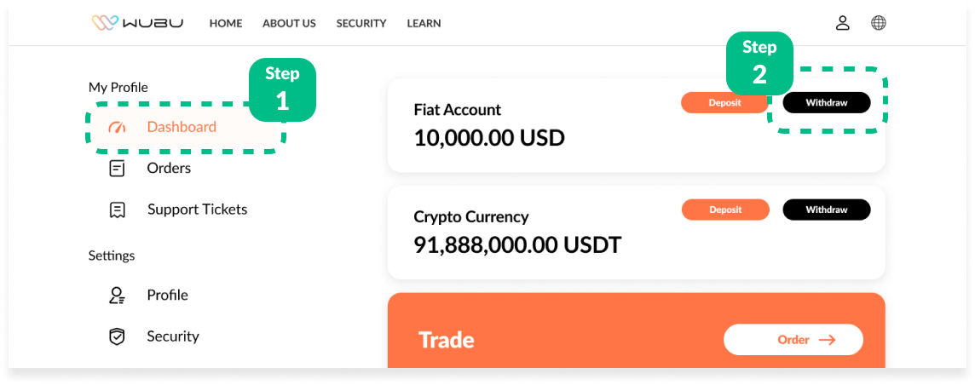Withdraw from the Fiat Account
The height and width of the screenshot is (385, 975).
coord(827,102)
